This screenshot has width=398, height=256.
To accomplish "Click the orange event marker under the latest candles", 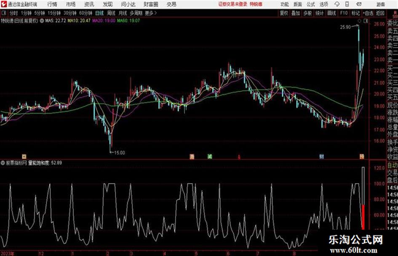I will 362,156.
